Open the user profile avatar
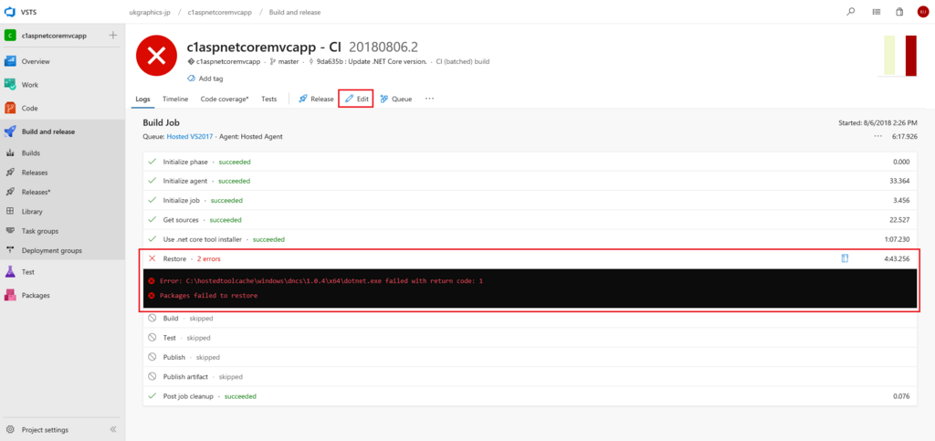The height and width of the screenshot is (441, 935). pos(923,11)
